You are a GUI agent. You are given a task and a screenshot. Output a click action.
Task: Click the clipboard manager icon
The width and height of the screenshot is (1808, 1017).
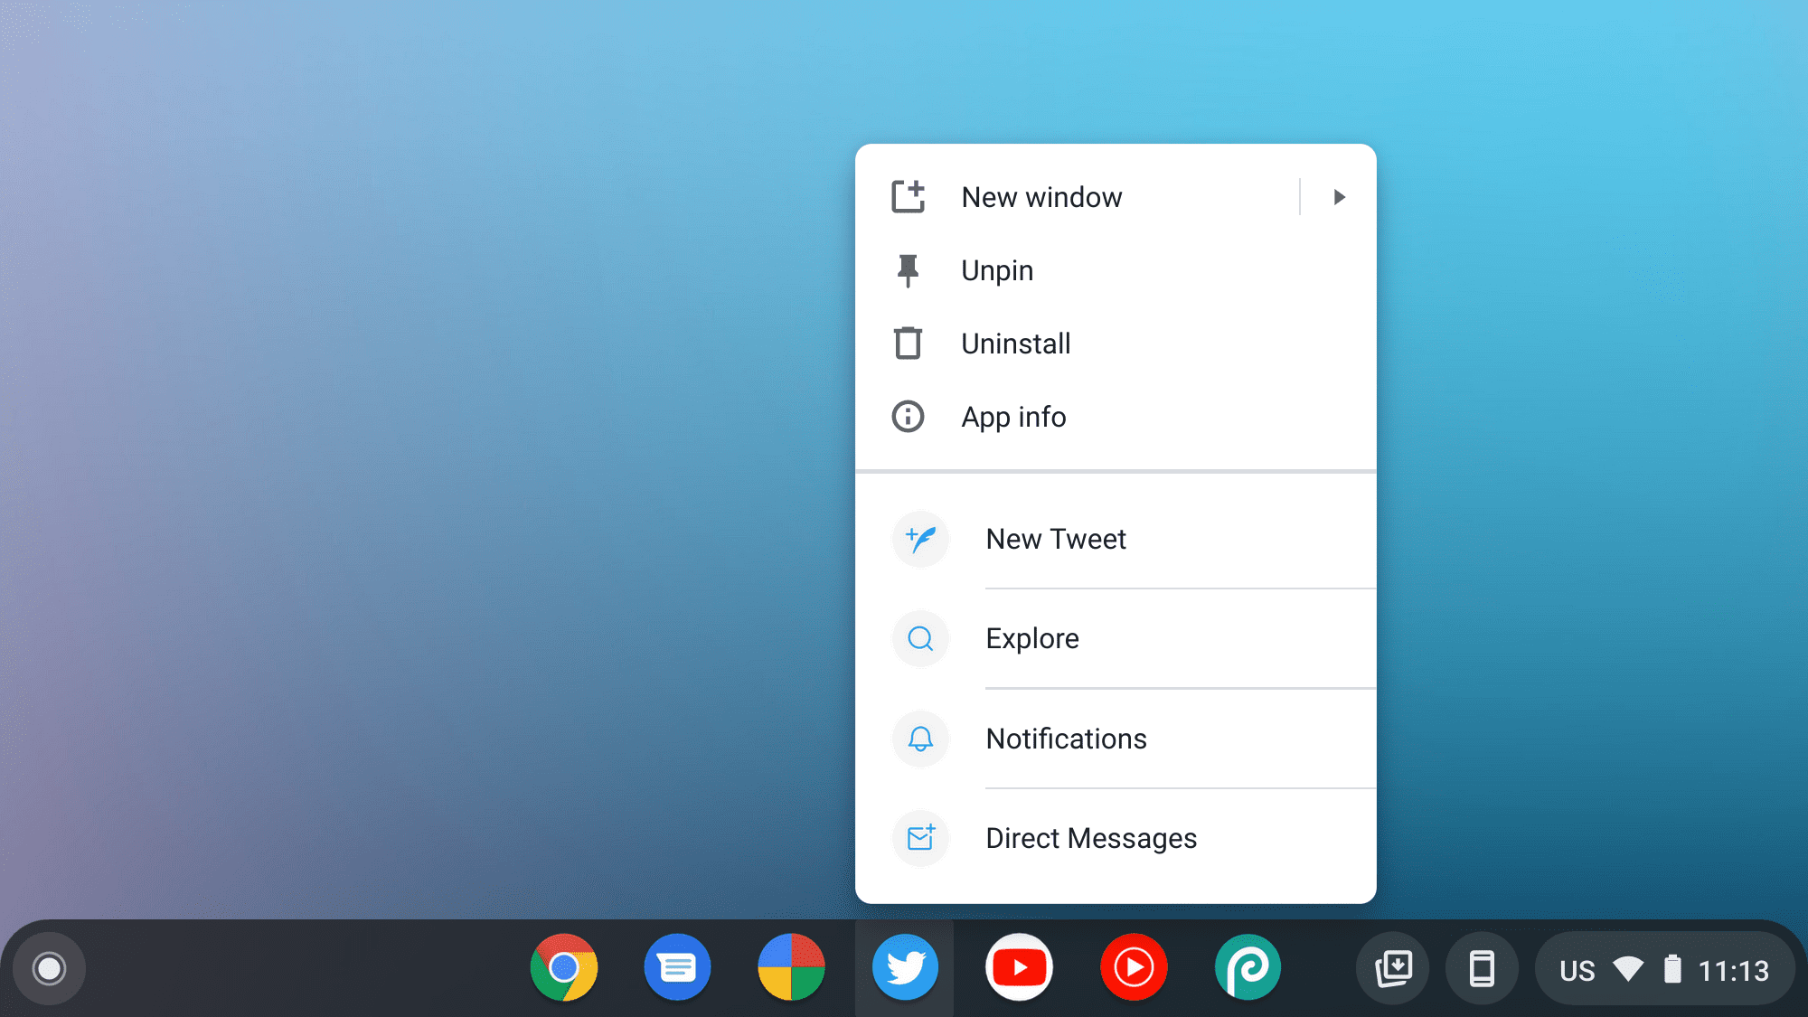tap(1395, 967)
